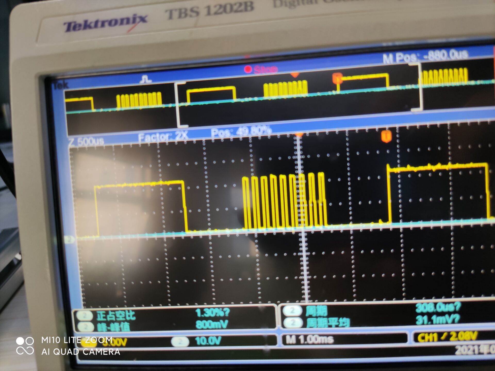The height and width of the screenshot is (371, 495).
Task: Click the channel 2 ground reference marker
Action: (x=69, y=239)
